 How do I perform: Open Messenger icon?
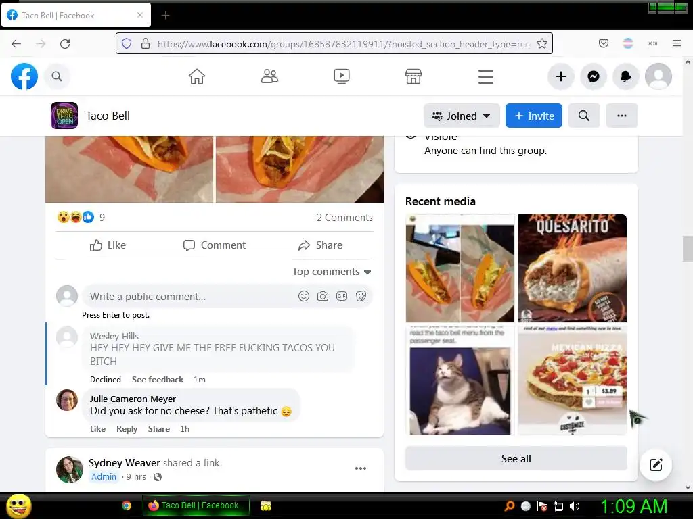594,76
